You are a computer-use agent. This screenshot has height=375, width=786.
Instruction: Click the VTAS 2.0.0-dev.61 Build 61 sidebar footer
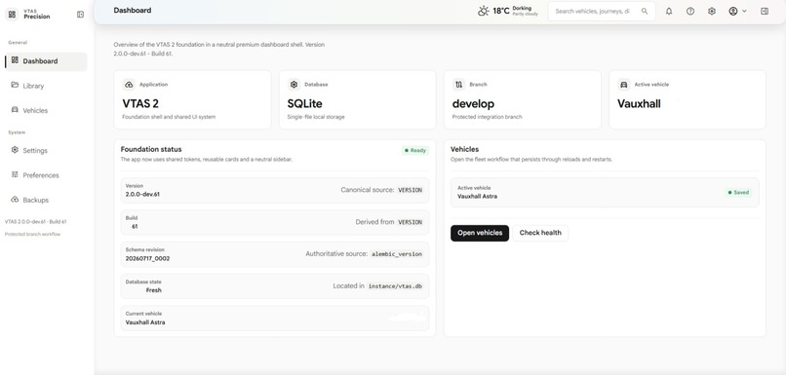pyautogui.click(x=35, y=221)
